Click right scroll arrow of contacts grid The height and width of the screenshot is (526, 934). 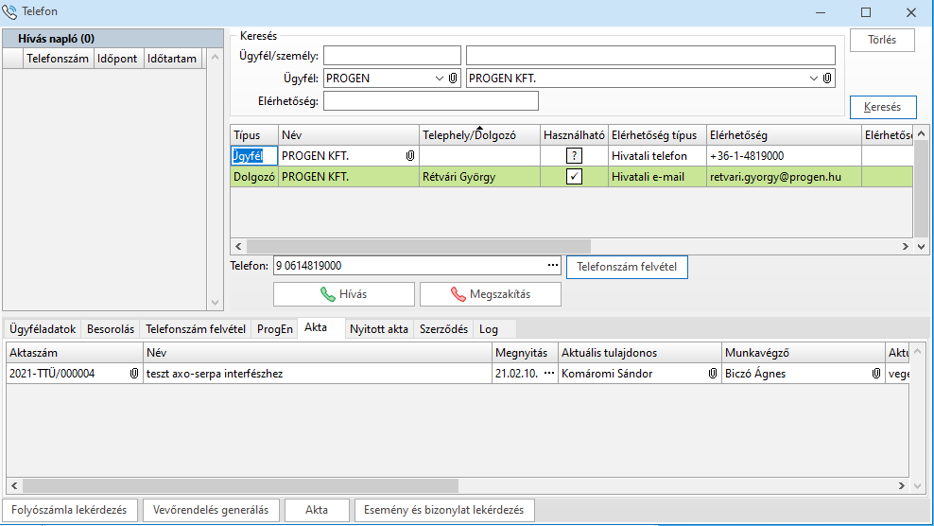(905, 246)
